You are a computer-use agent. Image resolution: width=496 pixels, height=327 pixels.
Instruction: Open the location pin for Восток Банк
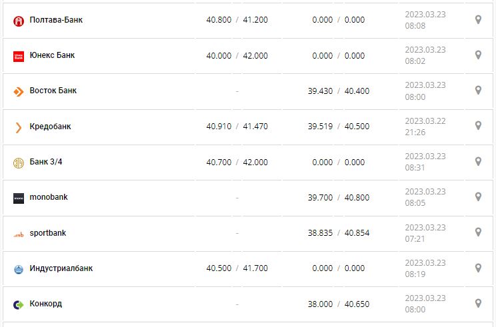tap(478, 91)
